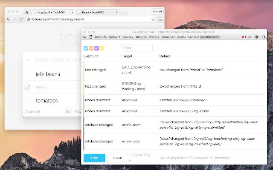The height and width of the screenshot is (170, 273).
Task: Select nodes removed row with (comment)
Action: click(174, 100)
